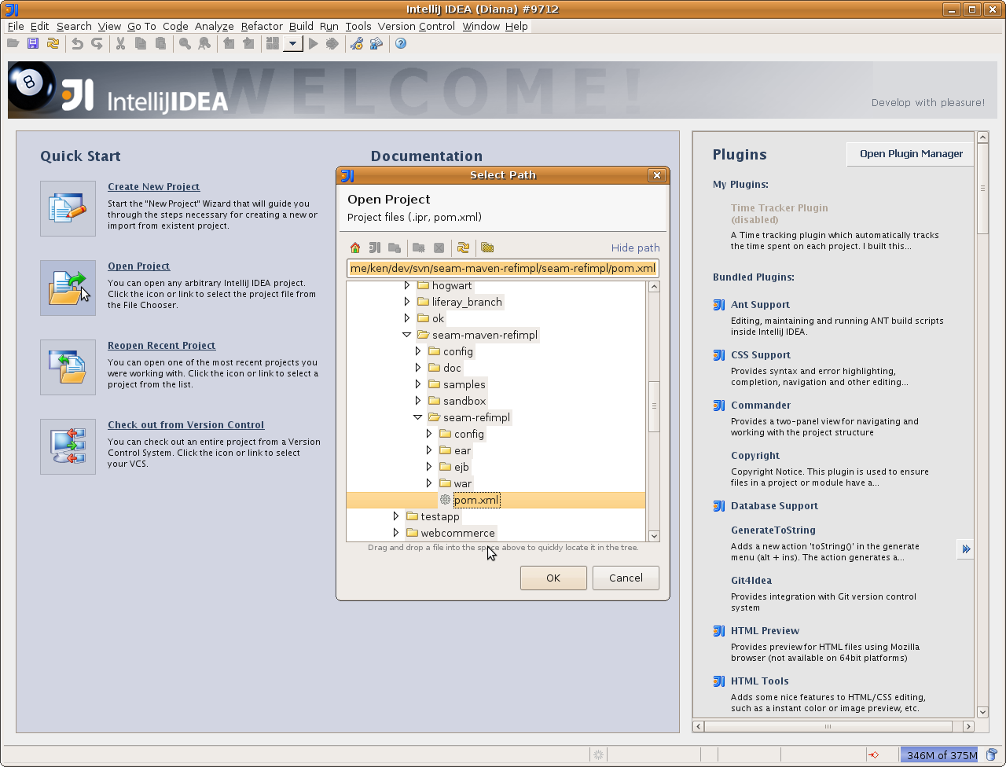Viewport: 1006px width, 767px height.
Task: Click Check out from Version Control link
Action: click(186, 425)
